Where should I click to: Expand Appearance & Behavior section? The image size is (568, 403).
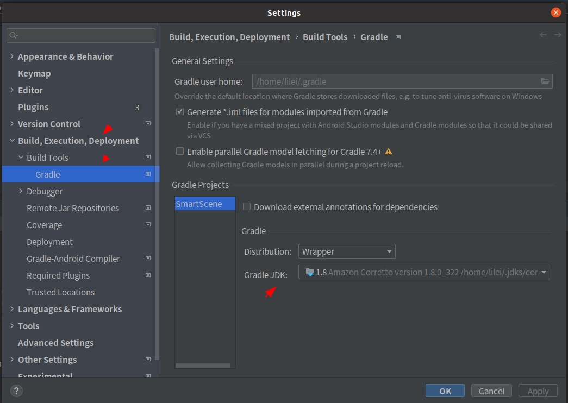pyautogui.click(x=12, y=56)
